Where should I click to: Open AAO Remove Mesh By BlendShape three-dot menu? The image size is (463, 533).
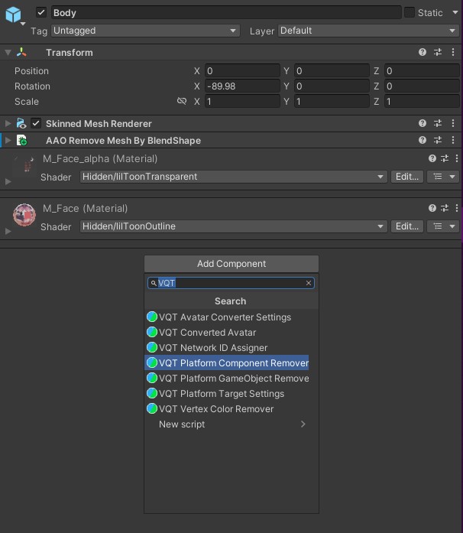(x=453, y=140)
